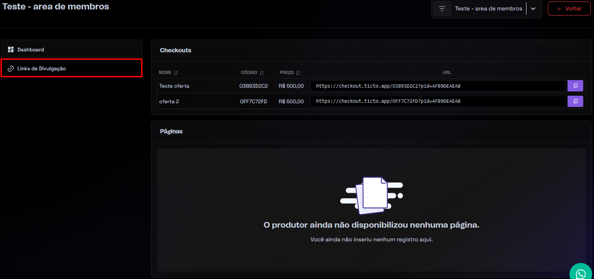The image size is (594, 279).
Task: Copy the oferta 2 checkout URL
Action: (x=575, y=101)
